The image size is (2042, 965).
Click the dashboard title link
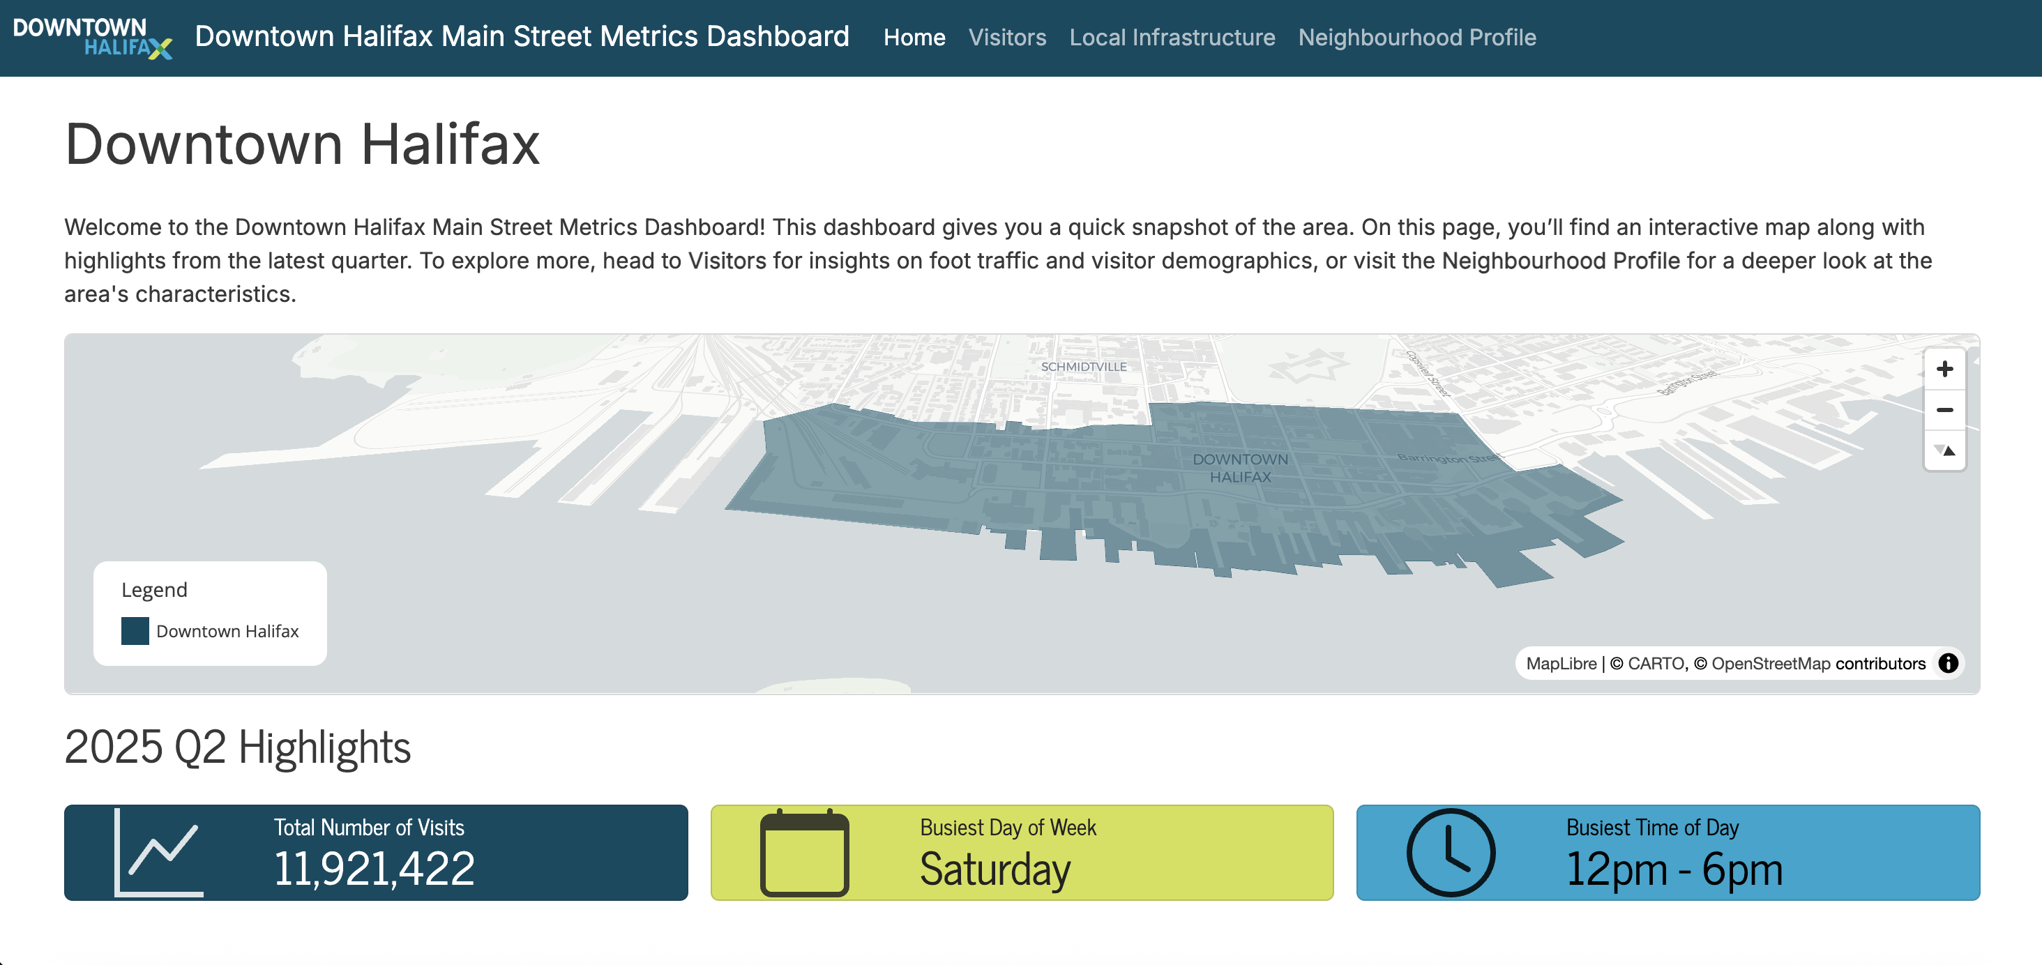(x=522, y=36)
